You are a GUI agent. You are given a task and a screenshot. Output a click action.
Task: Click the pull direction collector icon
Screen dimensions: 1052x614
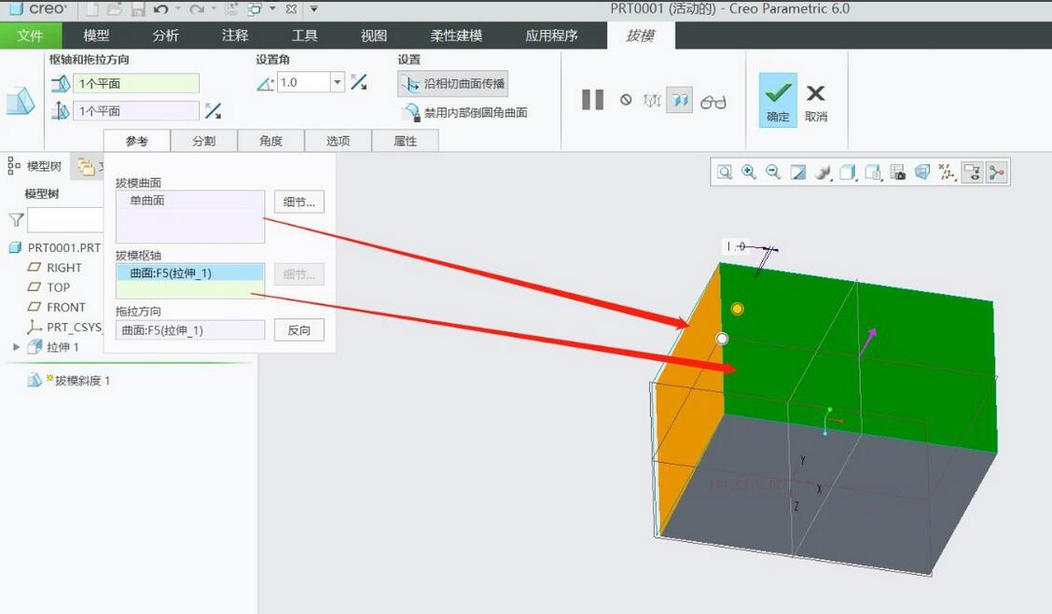tap(61, 110)
